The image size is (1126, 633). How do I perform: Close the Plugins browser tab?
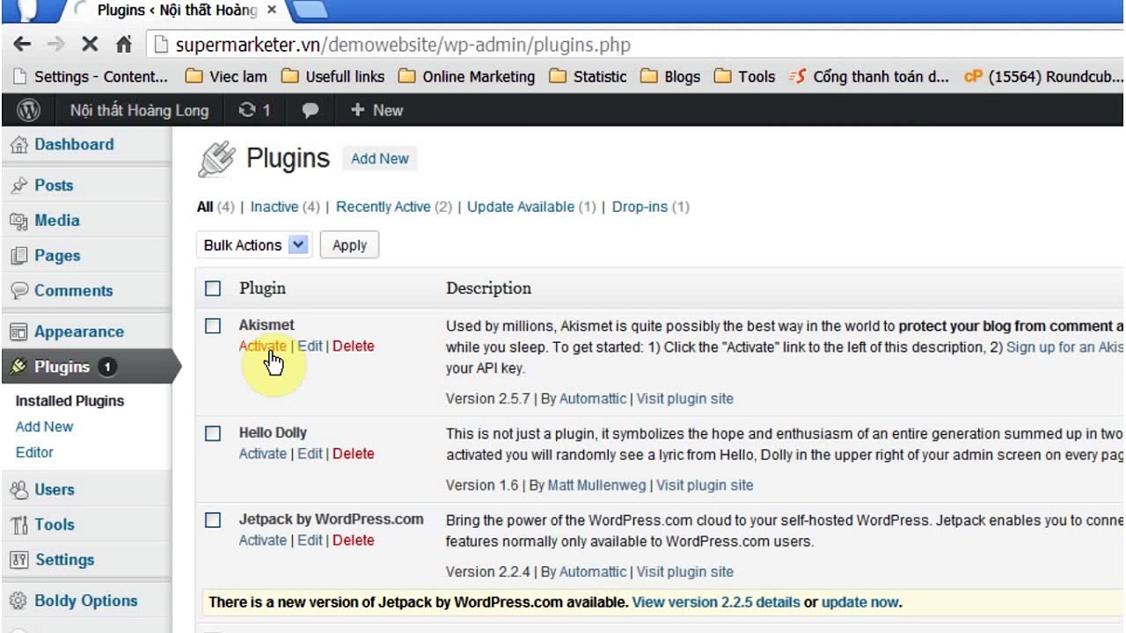pyautogui.click(x=271, y=11)
